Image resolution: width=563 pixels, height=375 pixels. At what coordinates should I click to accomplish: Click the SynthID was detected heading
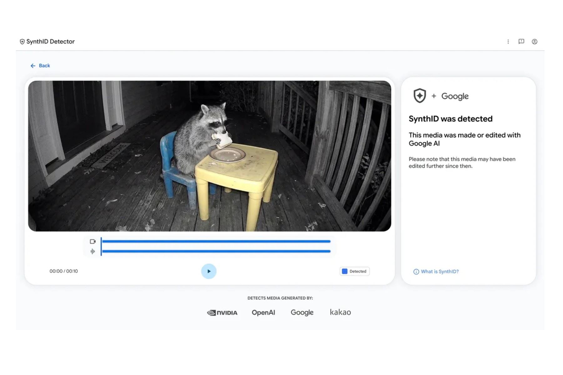click(450, 119)
